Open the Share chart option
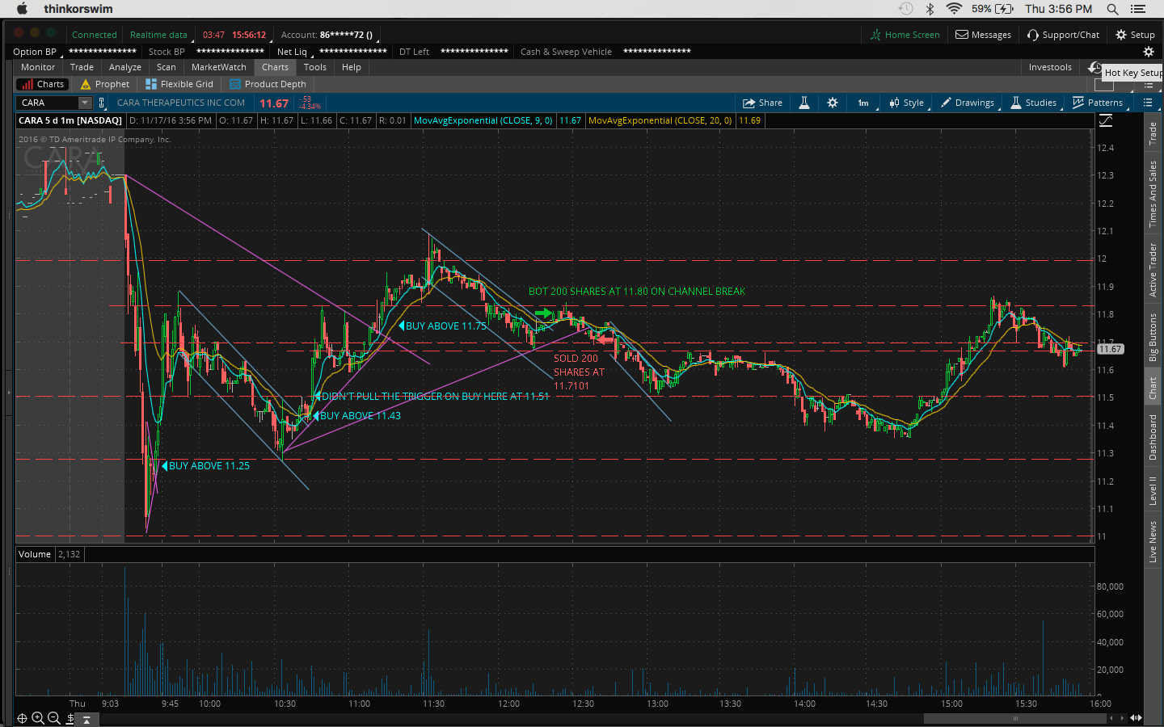This screenshot has width=1164, height=727. [763, 103]
